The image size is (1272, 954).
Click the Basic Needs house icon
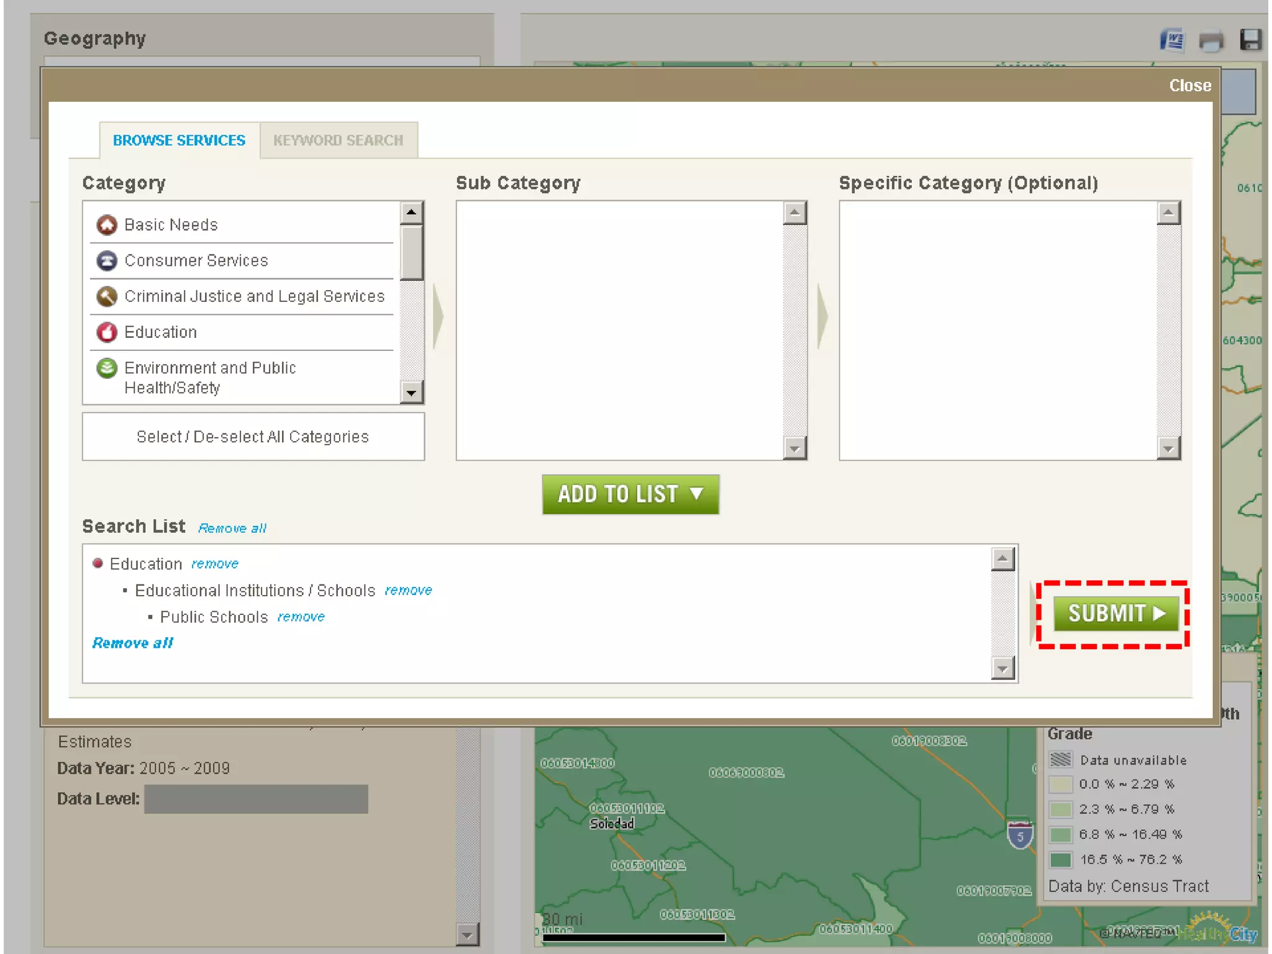(107, 225)
